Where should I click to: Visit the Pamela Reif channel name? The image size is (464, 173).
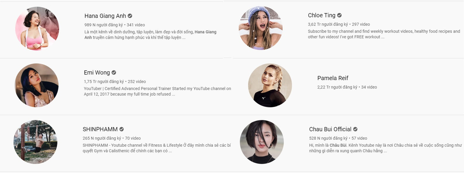(333, 78)
